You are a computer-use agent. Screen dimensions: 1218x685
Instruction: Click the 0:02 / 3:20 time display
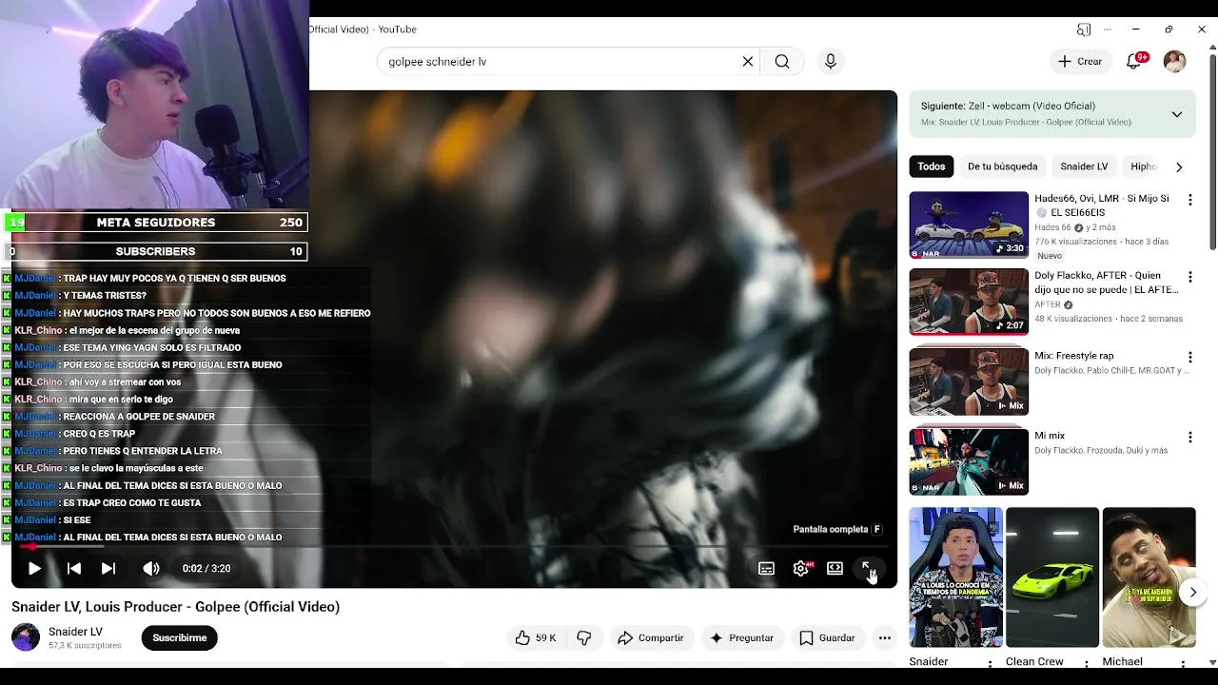206,568
